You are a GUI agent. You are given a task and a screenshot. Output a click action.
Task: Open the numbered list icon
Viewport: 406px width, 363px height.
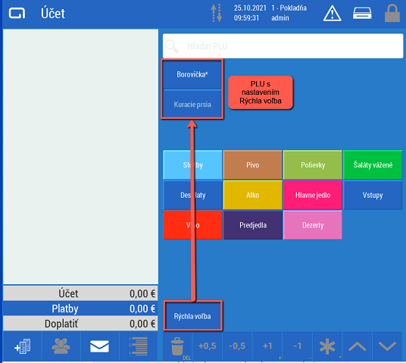coord(139,346)
